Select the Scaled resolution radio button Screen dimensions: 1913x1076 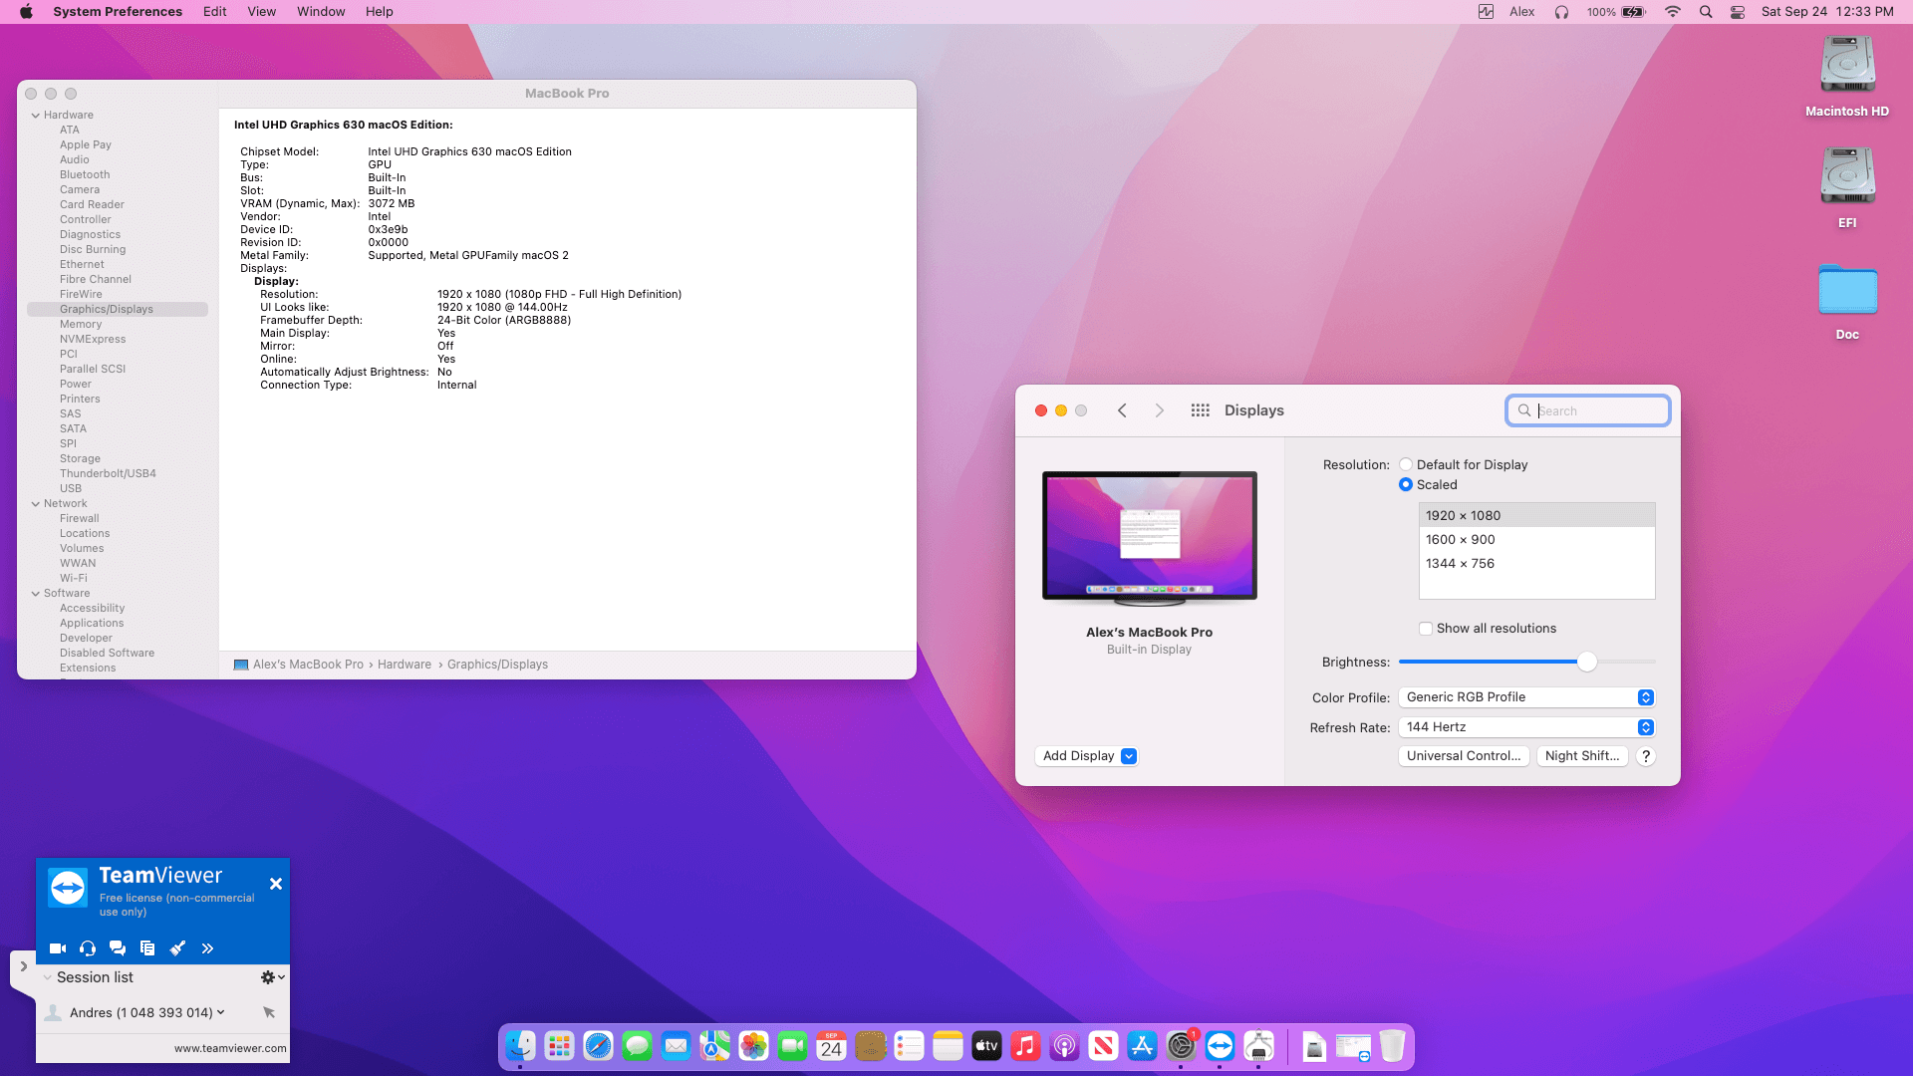[1406, 484]
